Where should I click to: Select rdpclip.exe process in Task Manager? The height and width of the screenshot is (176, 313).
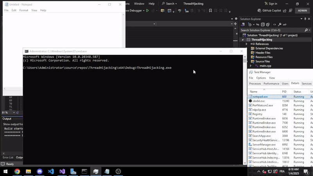coord(280,110)
